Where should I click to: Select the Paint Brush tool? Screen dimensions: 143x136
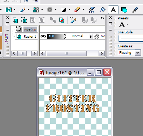tap(22, 10)
